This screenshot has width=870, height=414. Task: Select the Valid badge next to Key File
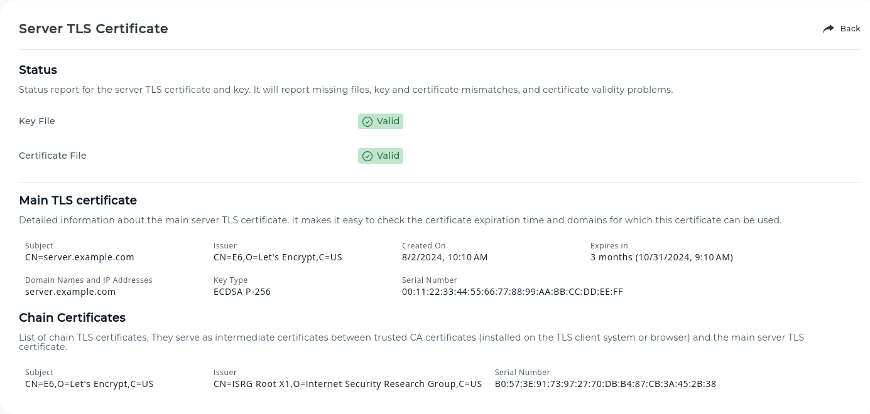coord(380,121)
